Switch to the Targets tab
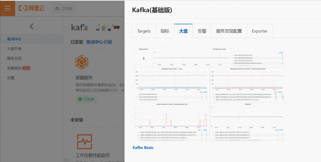Screen dimensions: 321x162 [x=144, y=31]
